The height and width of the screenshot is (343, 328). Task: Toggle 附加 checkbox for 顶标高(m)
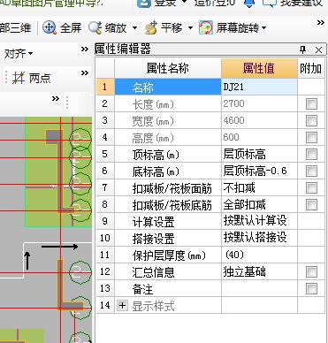point(311,154)
